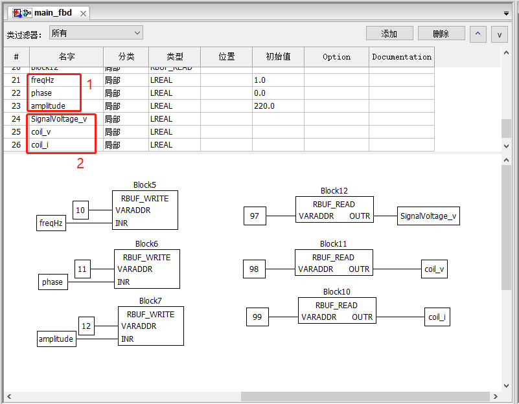The height and width of the screenshot is (404, 519).
Task: Select the constant 99 input box
Action: 257,317
